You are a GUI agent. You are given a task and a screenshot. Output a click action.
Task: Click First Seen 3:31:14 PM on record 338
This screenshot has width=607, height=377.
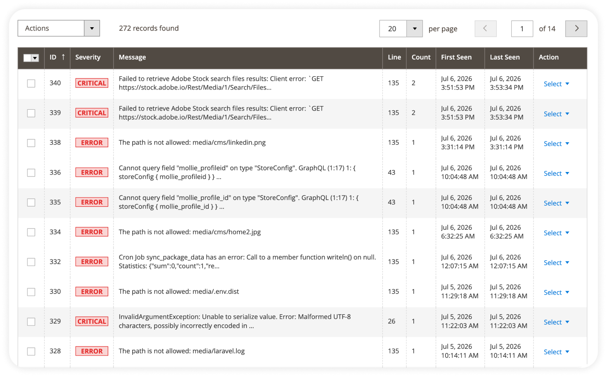point(458,147)
